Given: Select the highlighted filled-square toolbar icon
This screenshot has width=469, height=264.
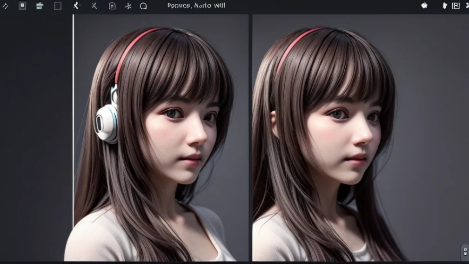Looking at the screenshot, I should tap(22, 6).
